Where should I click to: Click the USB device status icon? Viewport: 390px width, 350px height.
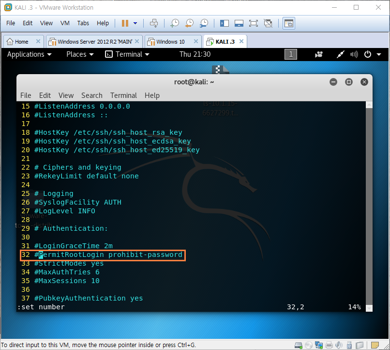coord(349,345)
